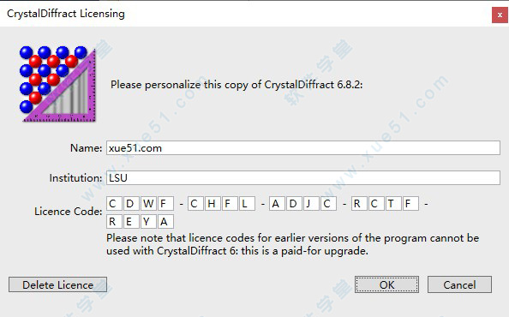Dismiss dialog with the Cancel button
The image size is (509, 317).
point(459,284)
